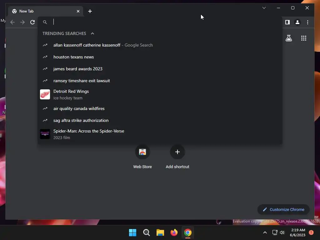Open the clock showing 2:19 AM

pos(297,232)
